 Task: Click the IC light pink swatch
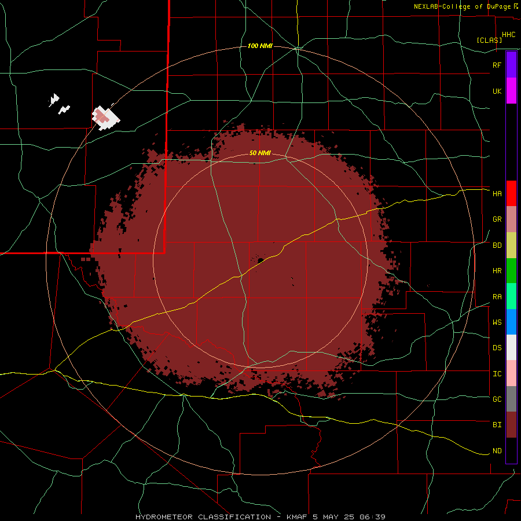click(511, 373)
